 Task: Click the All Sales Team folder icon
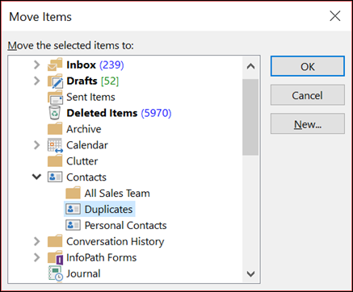click(73, 193)
